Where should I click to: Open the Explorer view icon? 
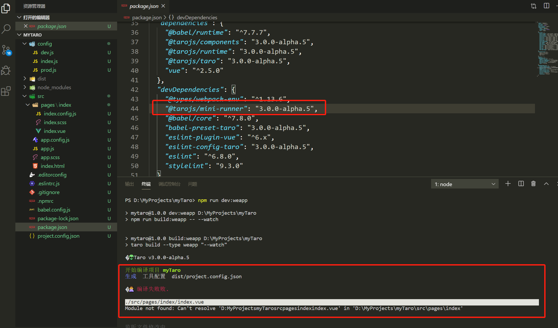click(6, 8)
